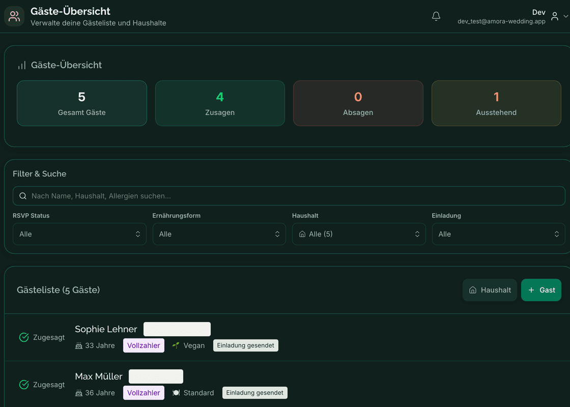This screenshot has width=570, height=407.
Task: Click the guests people icon in header
Action: 14,16
